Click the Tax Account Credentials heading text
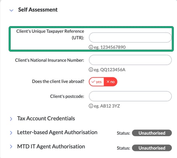 point(46,119)
